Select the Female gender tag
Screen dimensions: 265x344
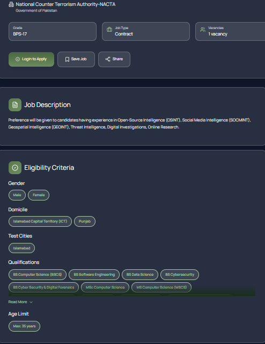(x=39, y=195)
